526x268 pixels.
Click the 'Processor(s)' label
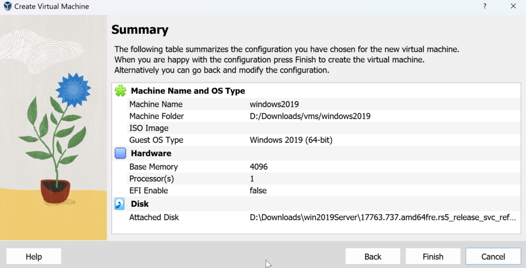tap(152, 179)
